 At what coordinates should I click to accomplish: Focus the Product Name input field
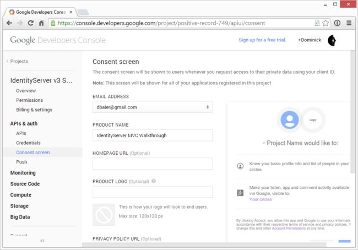pyautogui.click(x=153, y=135)
